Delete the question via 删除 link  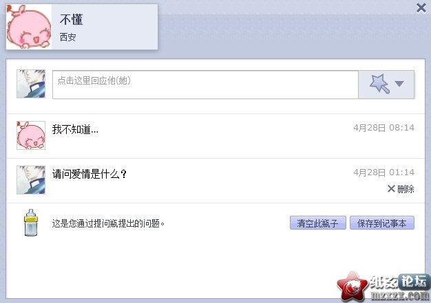[x=406, y=189]
